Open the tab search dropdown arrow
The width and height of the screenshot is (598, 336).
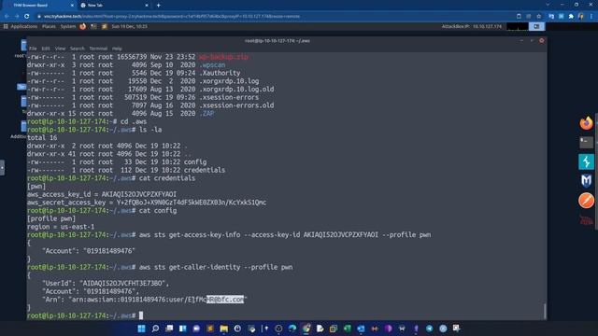click(548, 5)
